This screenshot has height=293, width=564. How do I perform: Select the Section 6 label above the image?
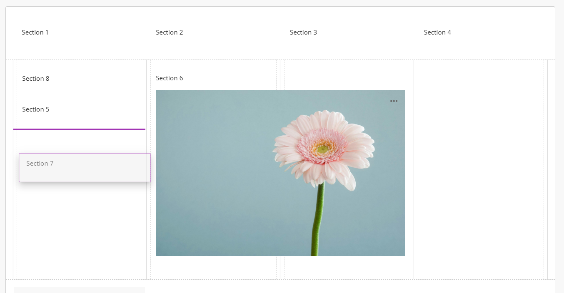pos(170,78)
